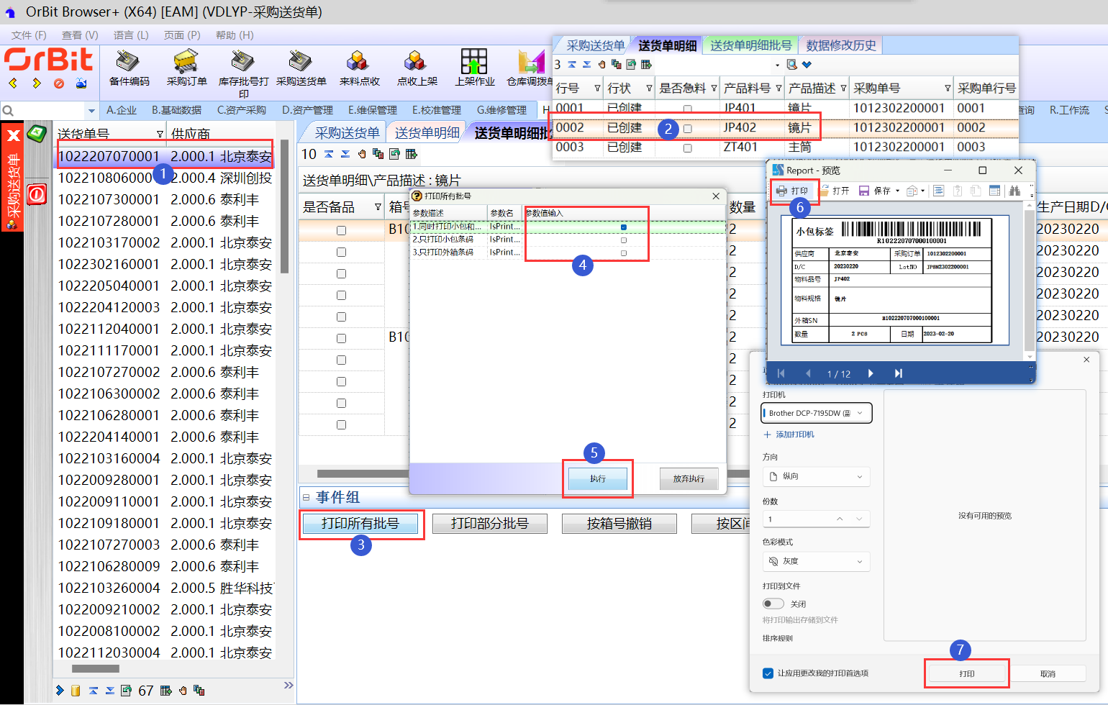Click the yellow cylinder icon in bottom toolbar
Screen dimensions: 1108x705
(76, 691)
